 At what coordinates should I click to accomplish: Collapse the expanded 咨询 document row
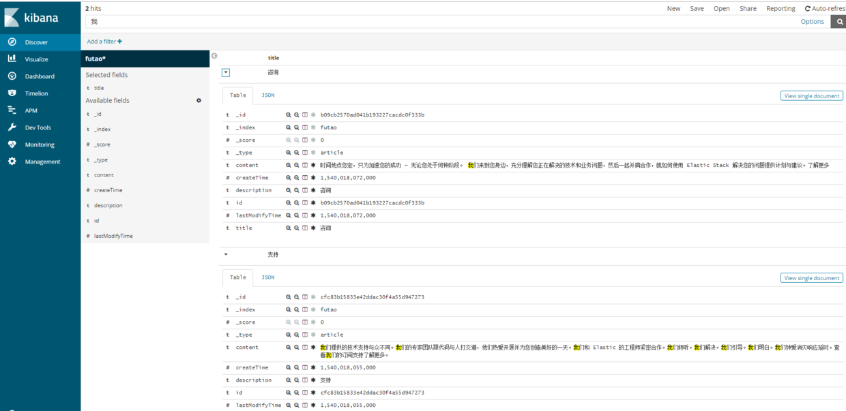(x=226, y=72)
